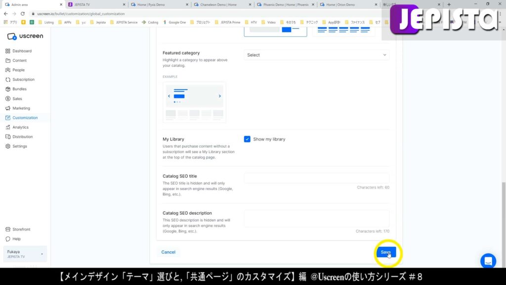Screen dimensions: 506x285
Task: Go back in browser history
Action: (x=6, y=14)
